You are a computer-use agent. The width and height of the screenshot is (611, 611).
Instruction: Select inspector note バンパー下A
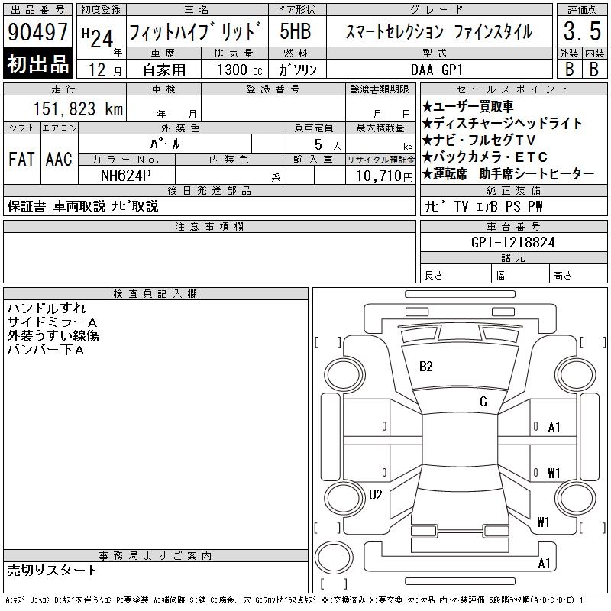[x=46, y=350]
